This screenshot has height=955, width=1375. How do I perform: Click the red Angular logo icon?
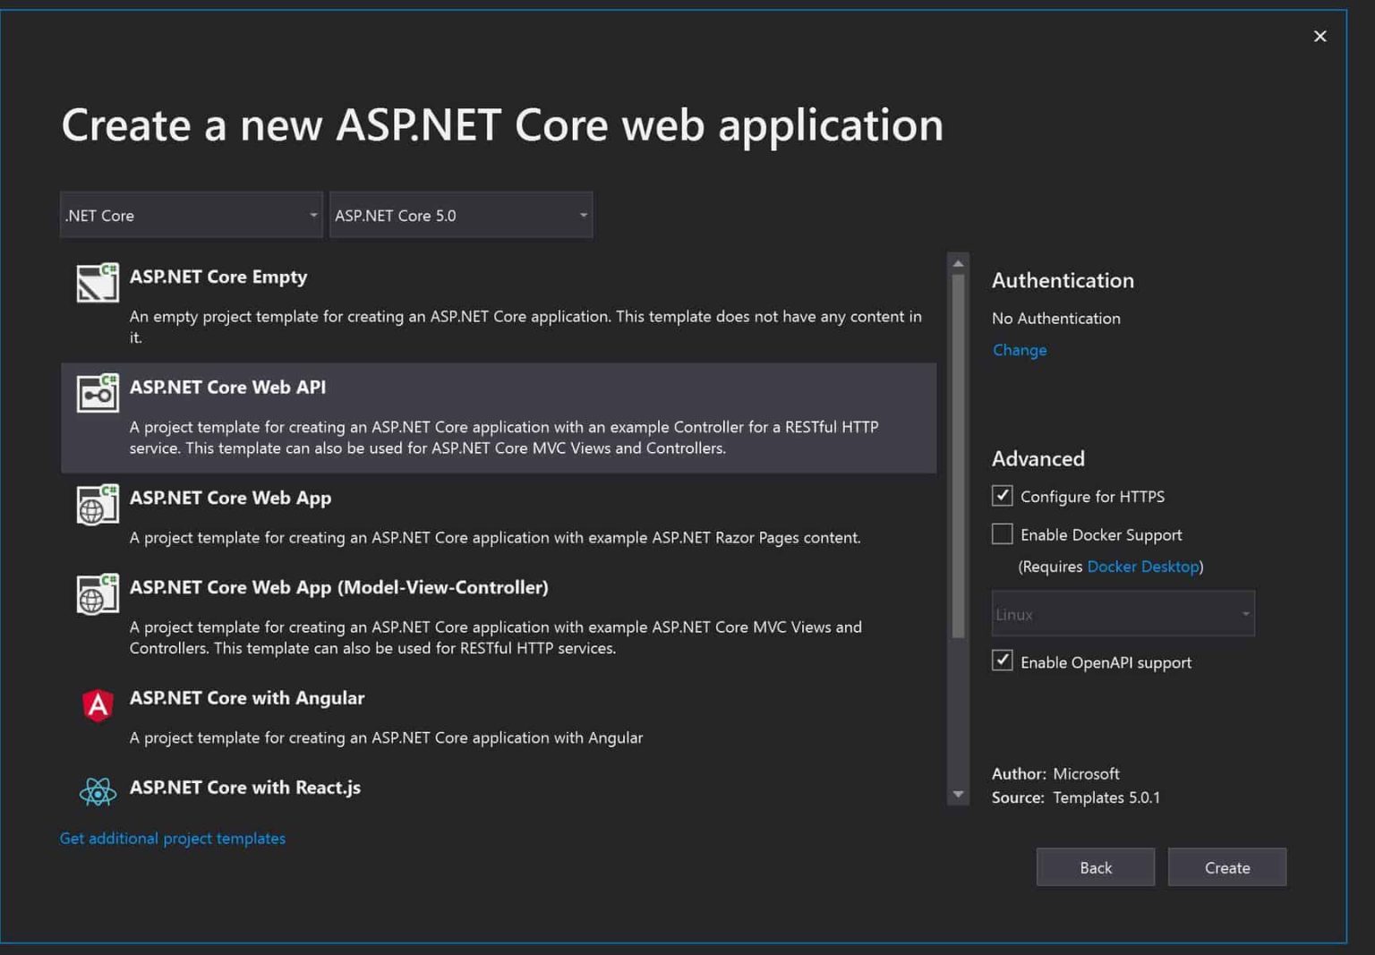(98, 705)
